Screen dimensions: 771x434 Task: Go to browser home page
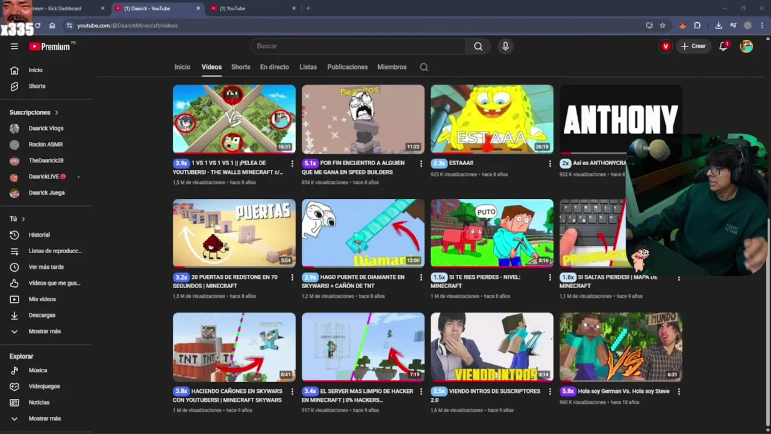52,25
